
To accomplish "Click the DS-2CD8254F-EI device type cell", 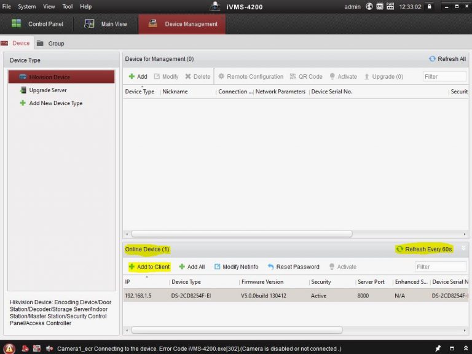I will (191, 296).
